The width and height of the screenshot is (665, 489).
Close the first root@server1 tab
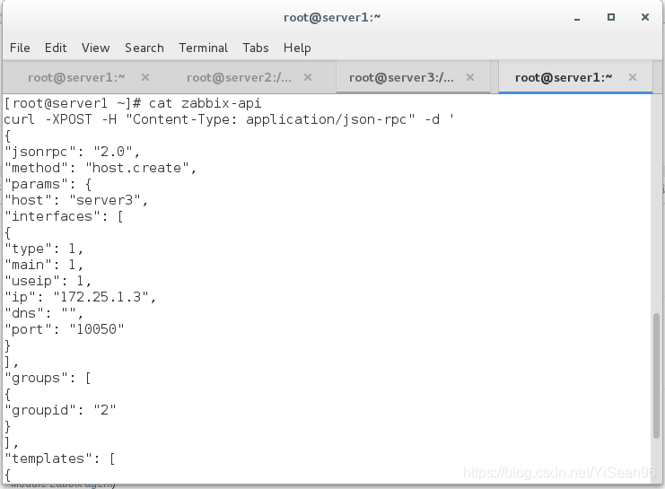coord(145,77)
